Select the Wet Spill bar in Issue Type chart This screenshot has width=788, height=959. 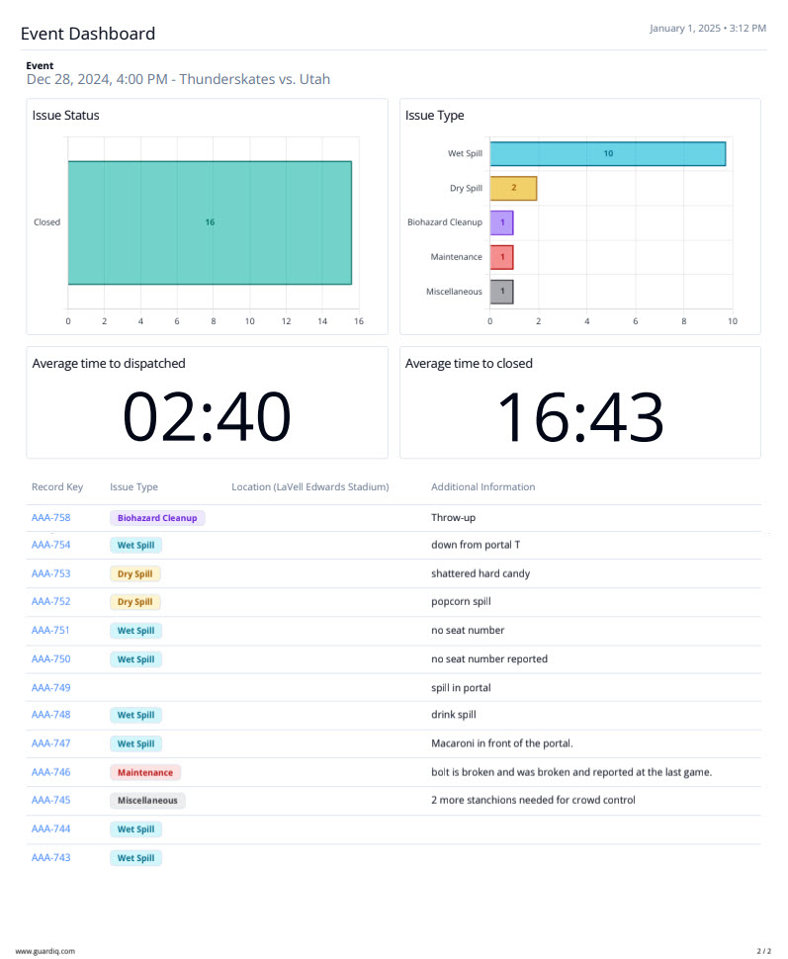pos(607,153)
